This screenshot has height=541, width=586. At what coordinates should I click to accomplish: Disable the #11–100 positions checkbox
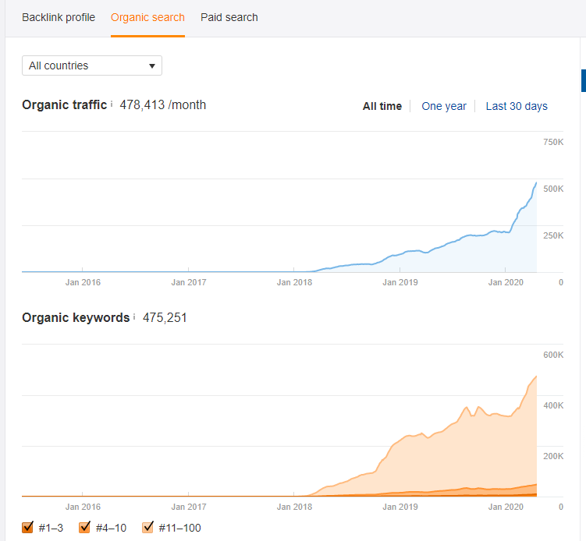[x=148, y=528]
